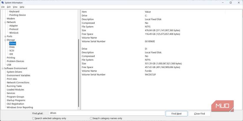Click the Close Find button
The image size is (243, 121).
pyautogui.click(x=199, y=114)
